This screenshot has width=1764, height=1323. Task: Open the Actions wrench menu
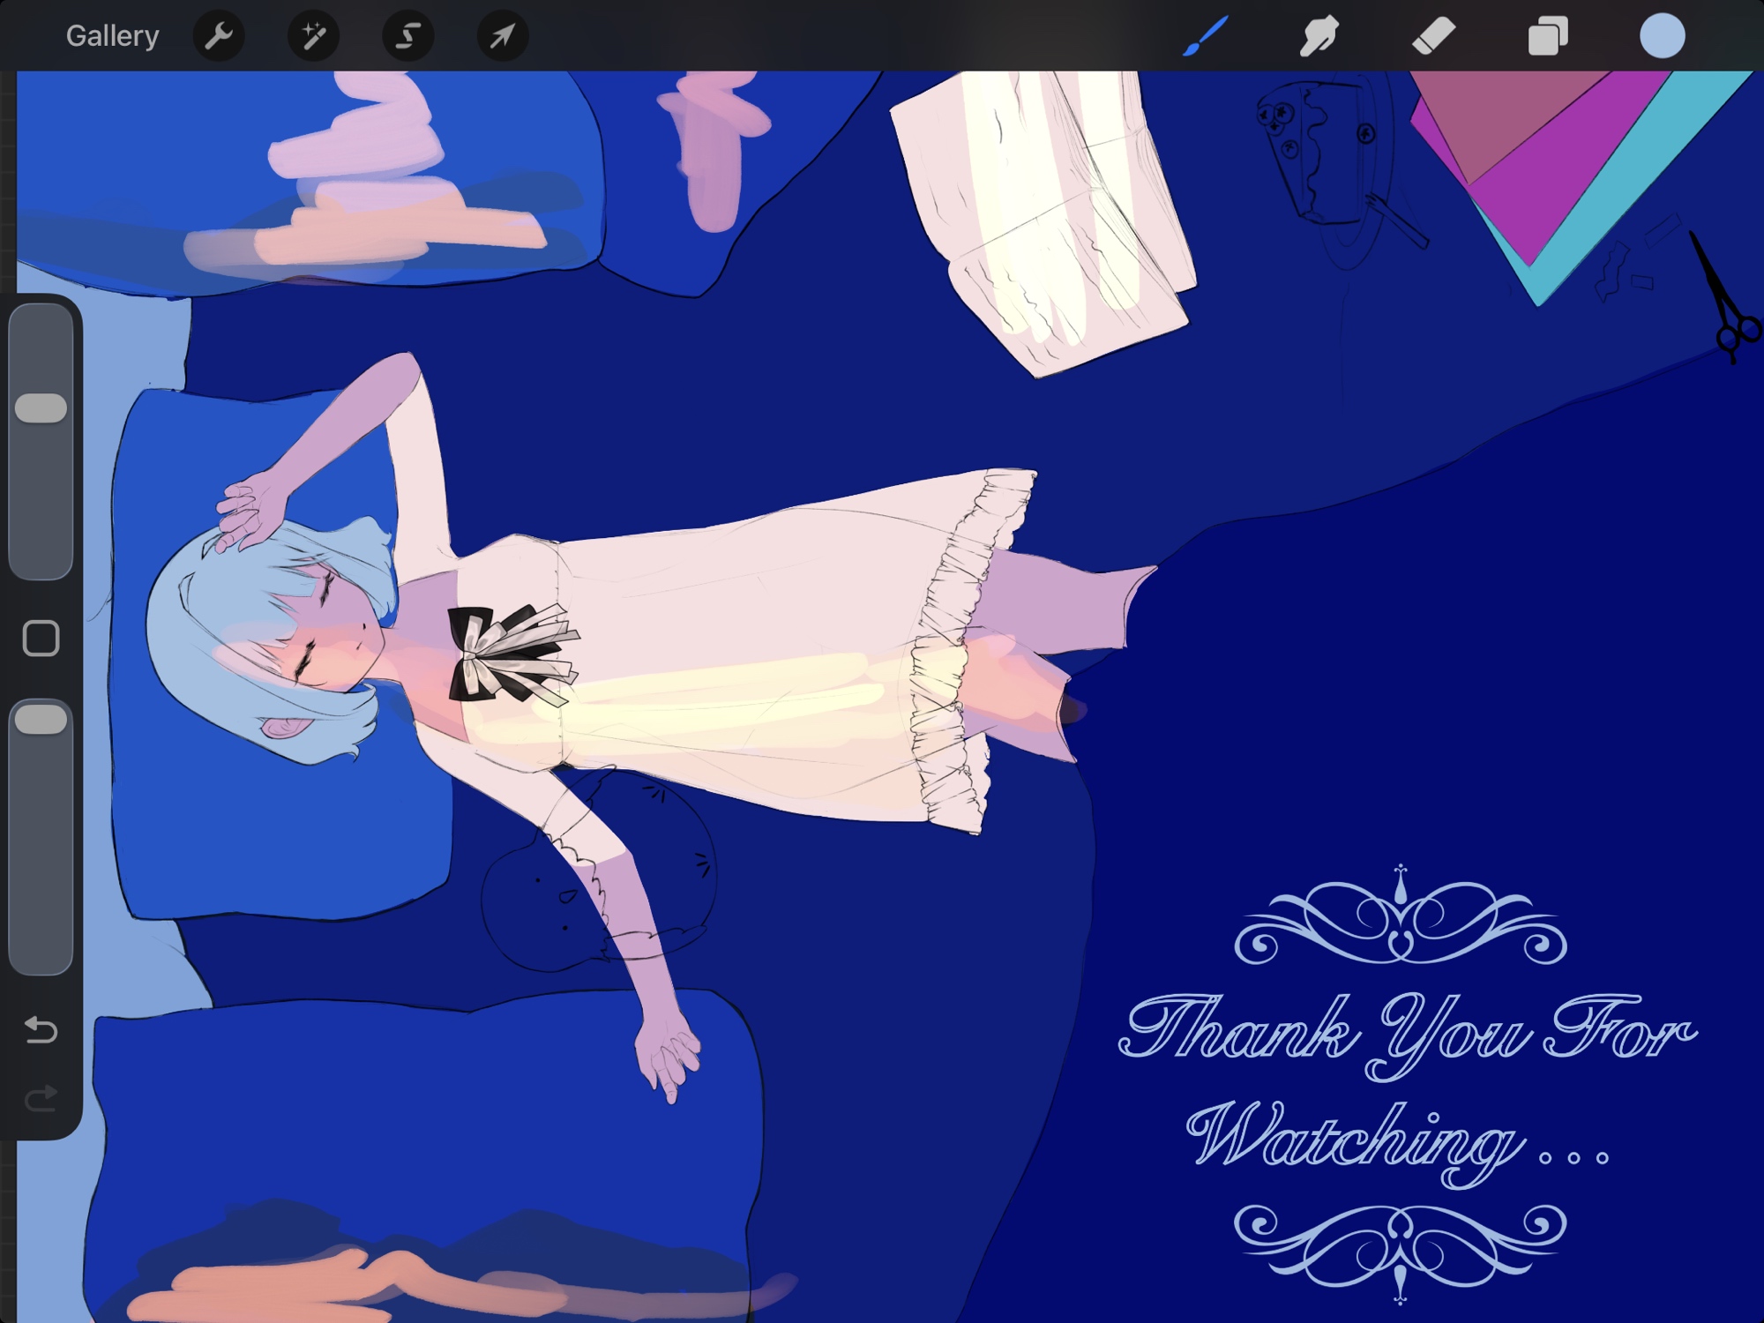(x=218, y=36)
